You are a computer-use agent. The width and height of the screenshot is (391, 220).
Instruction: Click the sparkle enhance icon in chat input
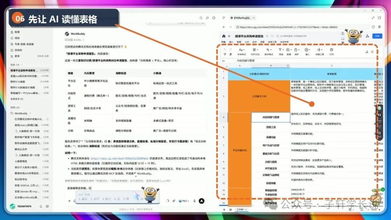coord(174,201)
